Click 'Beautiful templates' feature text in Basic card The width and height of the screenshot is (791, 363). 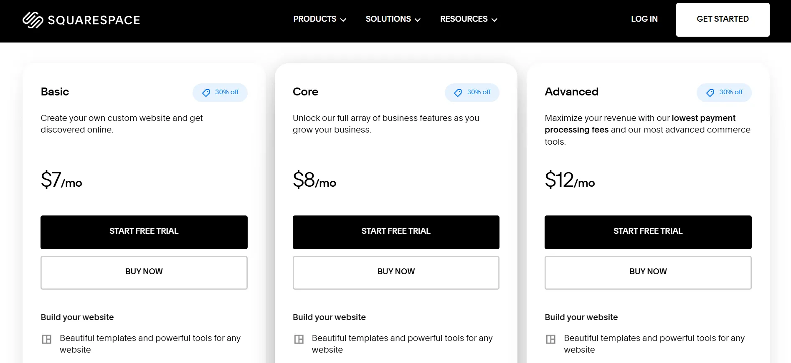150,344
